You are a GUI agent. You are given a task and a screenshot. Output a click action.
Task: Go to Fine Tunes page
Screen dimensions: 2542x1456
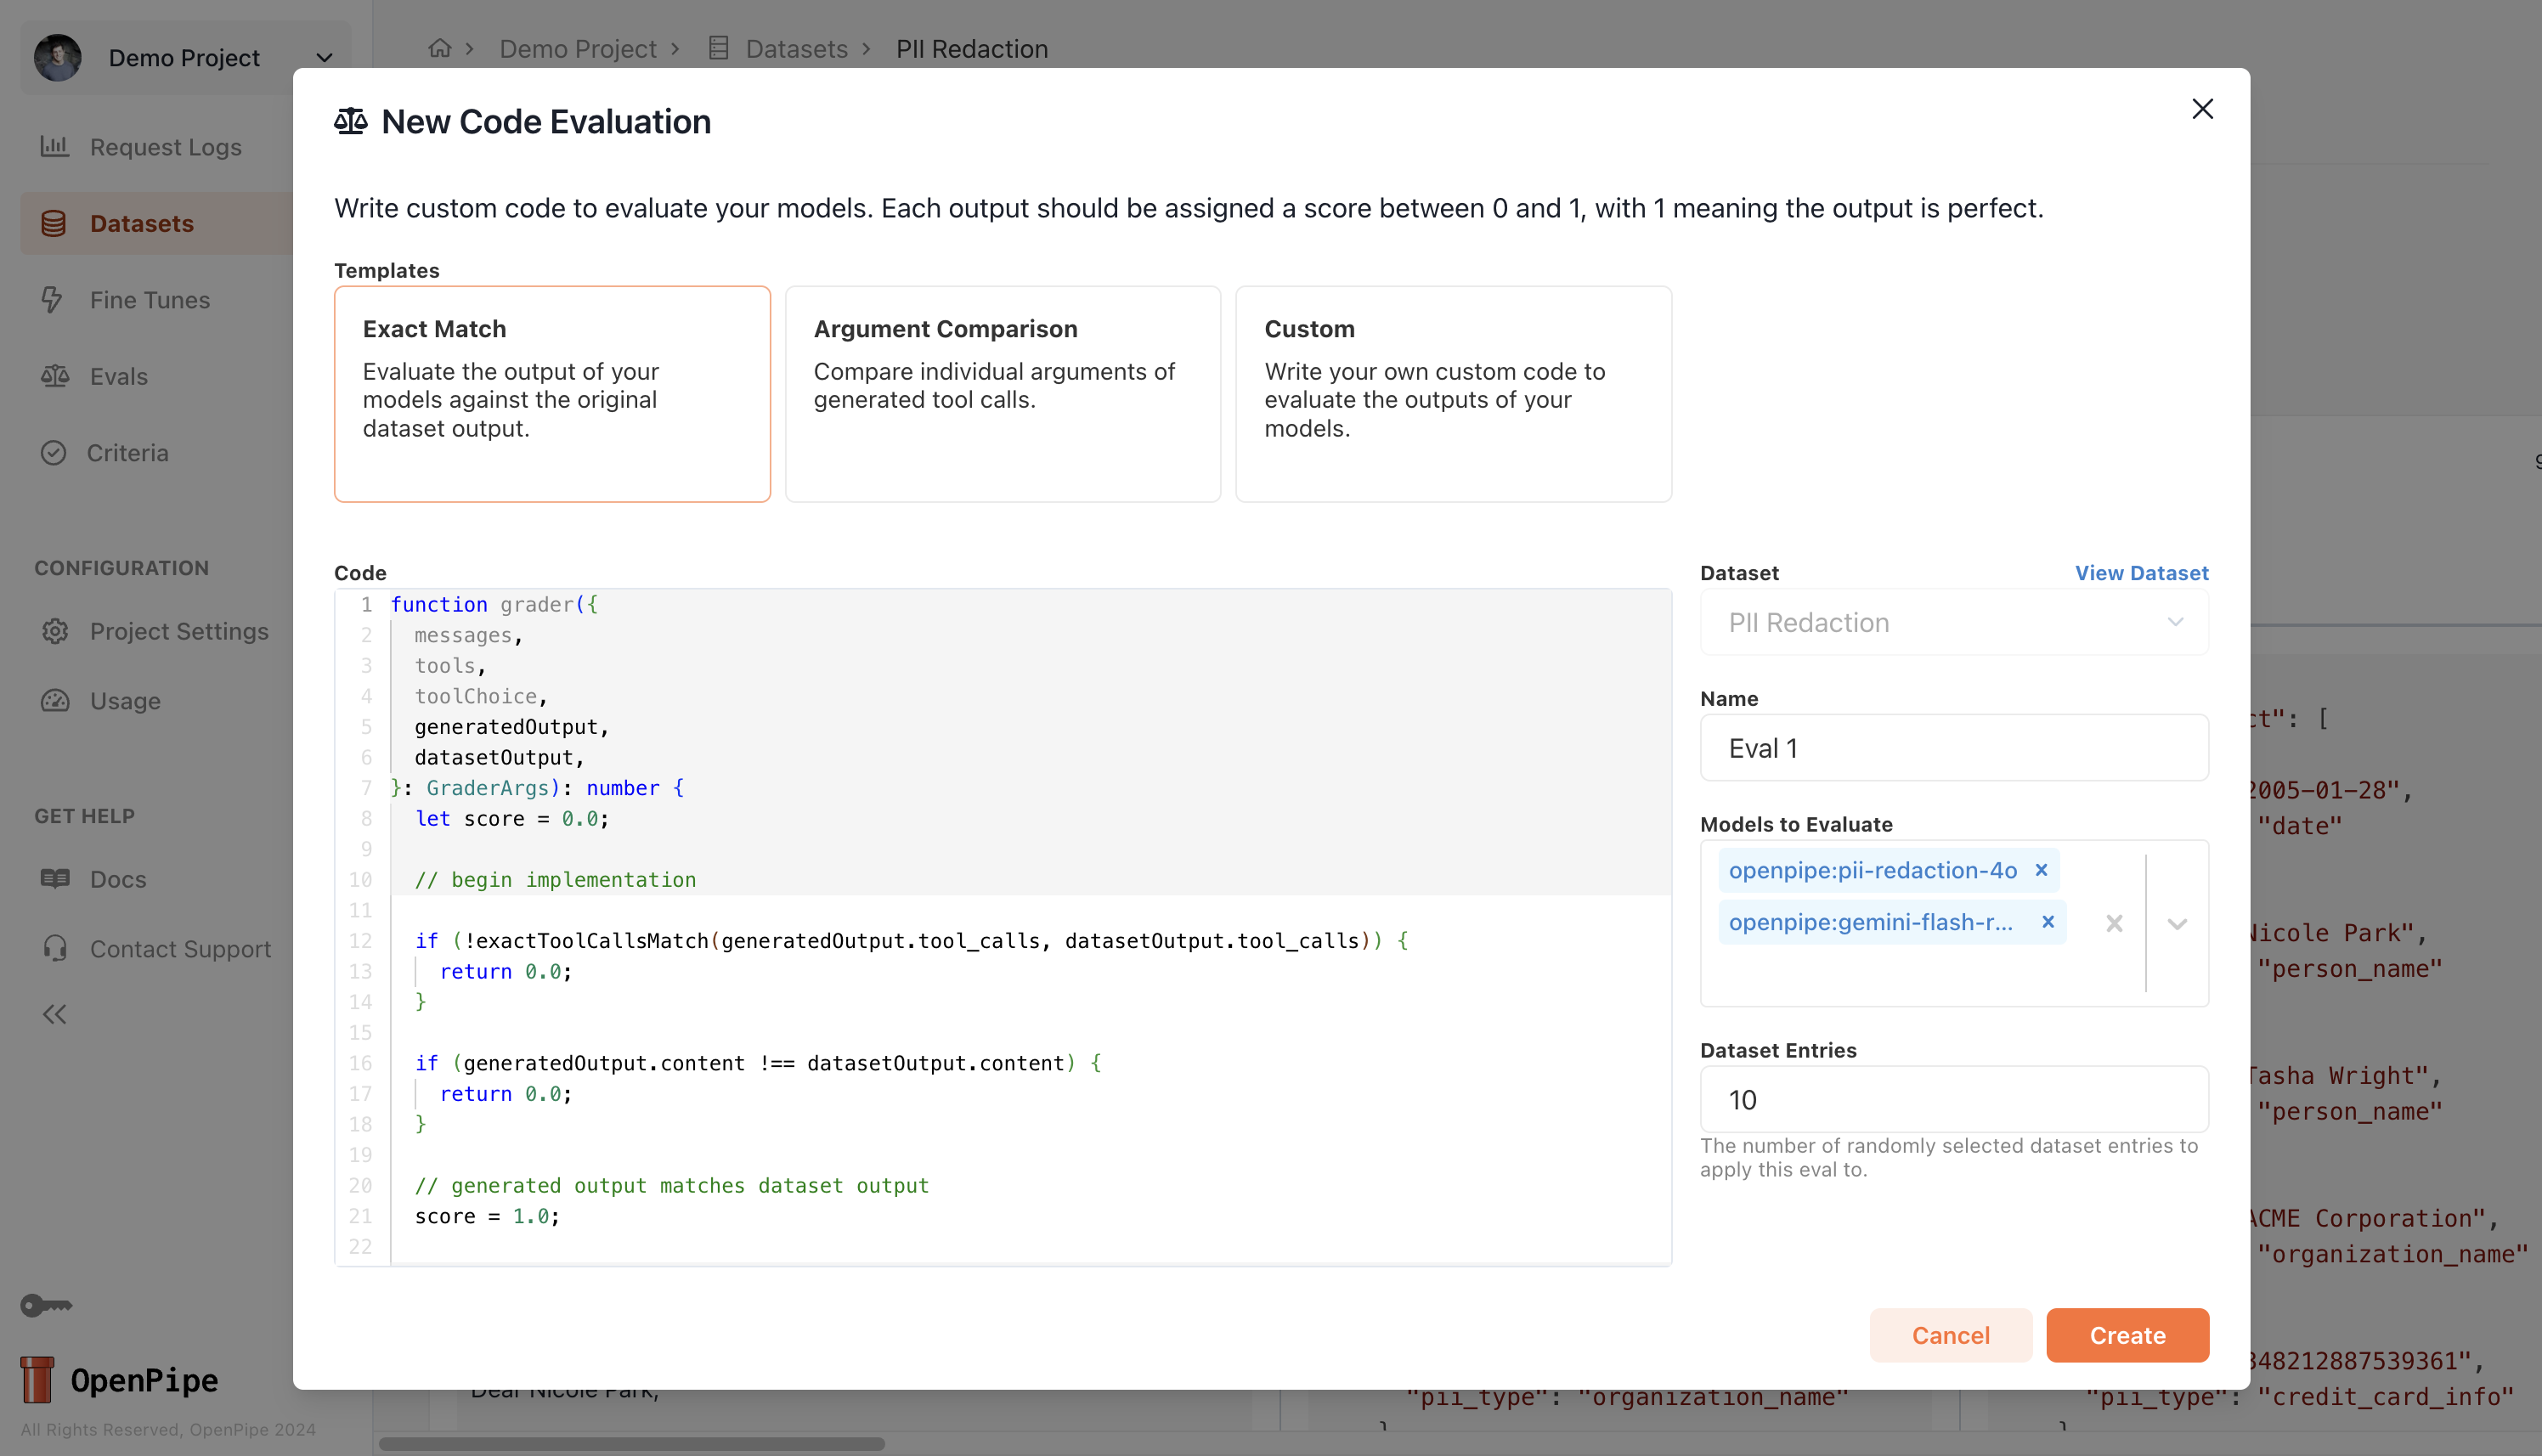pos(149,300)
